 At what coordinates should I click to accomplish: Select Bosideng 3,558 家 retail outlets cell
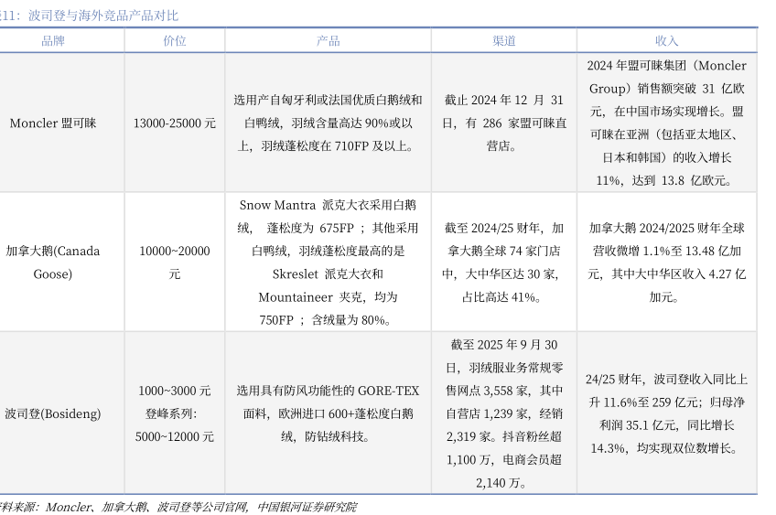(x=504, y=413)
